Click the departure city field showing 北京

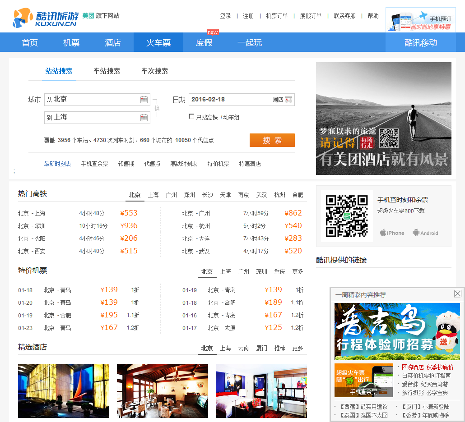(97, 100)
